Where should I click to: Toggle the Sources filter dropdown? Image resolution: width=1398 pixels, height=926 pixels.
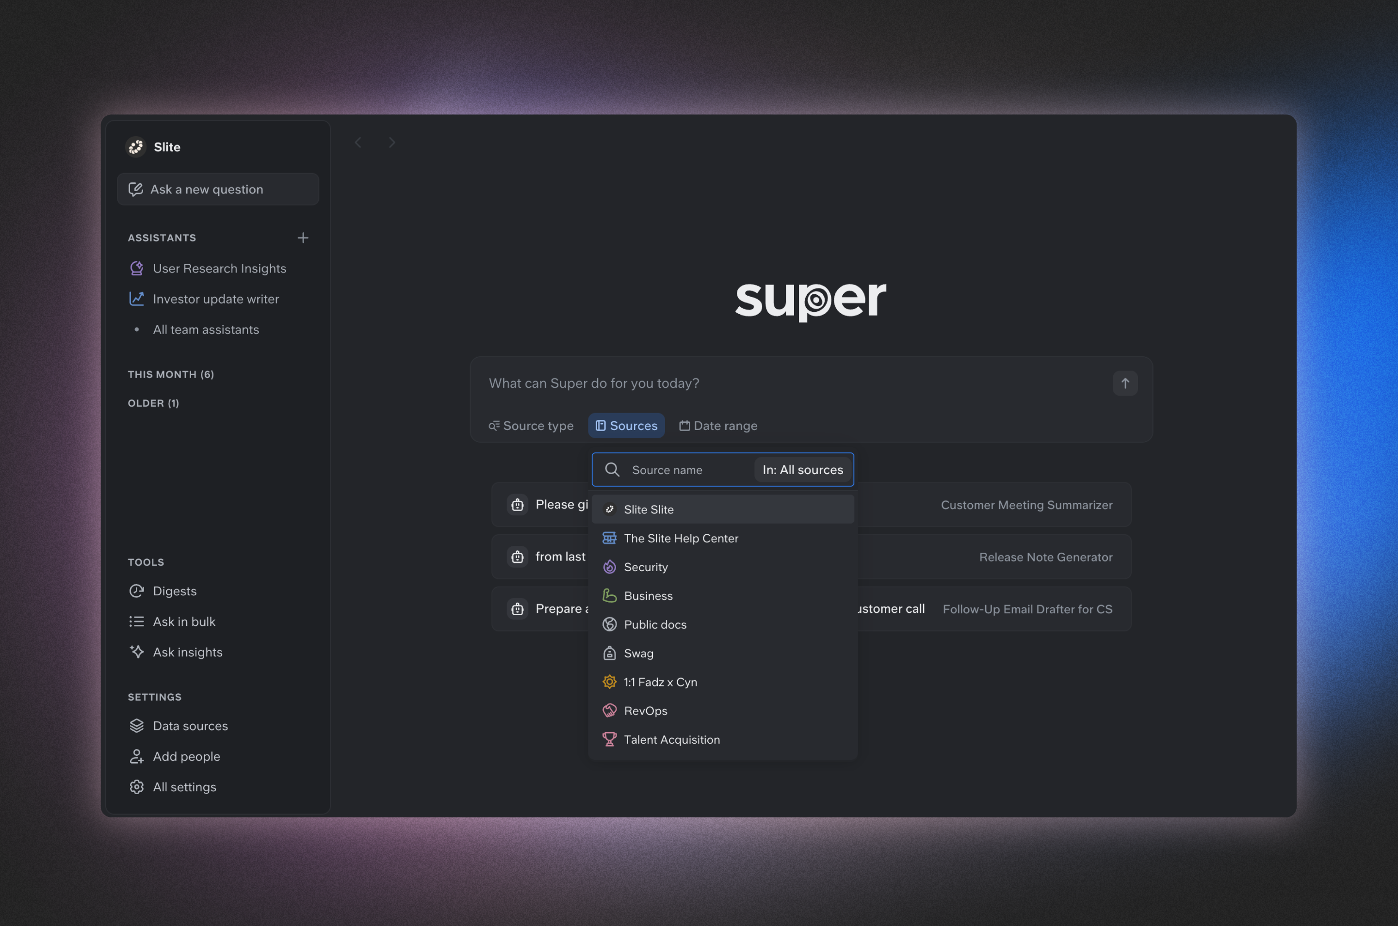click(626, 426)
